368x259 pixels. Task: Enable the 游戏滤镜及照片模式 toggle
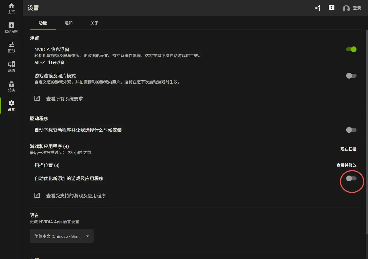tap(351, 76)
